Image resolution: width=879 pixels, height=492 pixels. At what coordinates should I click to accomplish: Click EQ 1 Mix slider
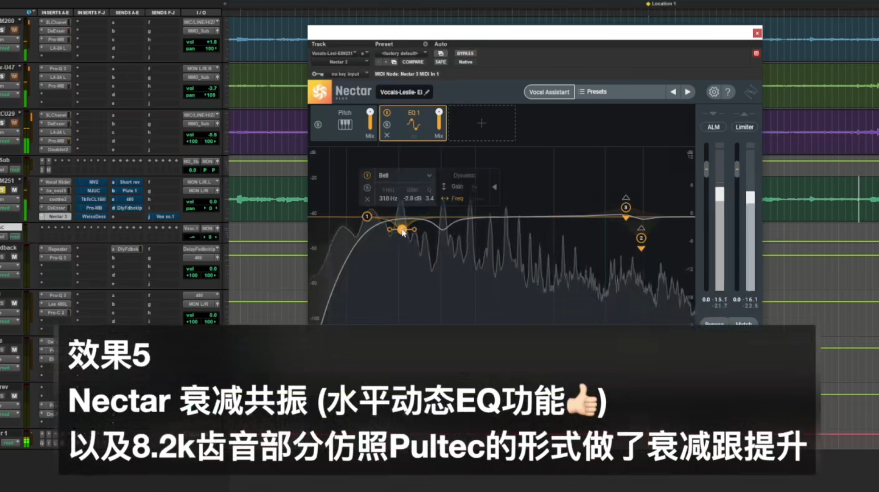pyautogui.click(x=439, y=120)
